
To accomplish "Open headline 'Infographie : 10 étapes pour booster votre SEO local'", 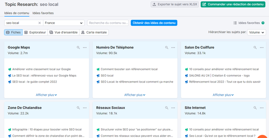I will coord(47,130).
